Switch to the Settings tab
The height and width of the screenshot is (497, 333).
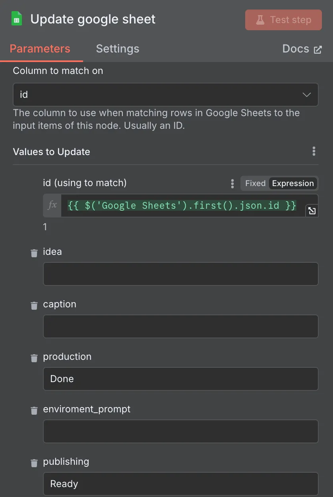point(117,49)
